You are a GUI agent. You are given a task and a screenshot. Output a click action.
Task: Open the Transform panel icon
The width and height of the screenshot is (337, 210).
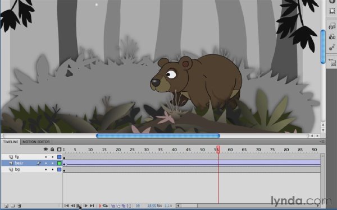click(332, 11)
